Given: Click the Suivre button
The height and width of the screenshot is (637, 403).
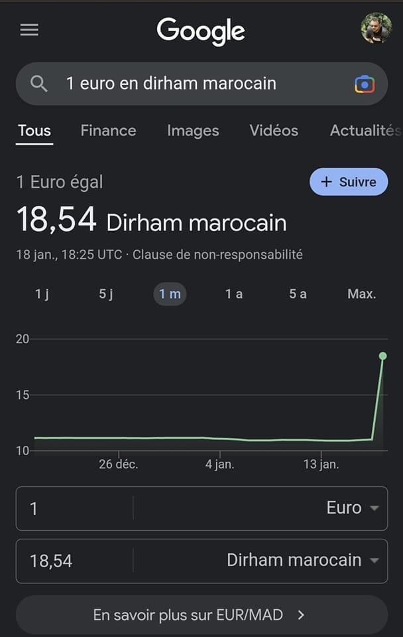Looking at the screenshot, I should point(349,182).
